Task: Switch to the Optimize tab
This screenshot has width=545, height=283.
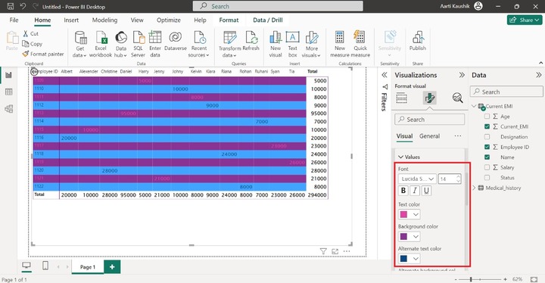Action: click(169, 20)
